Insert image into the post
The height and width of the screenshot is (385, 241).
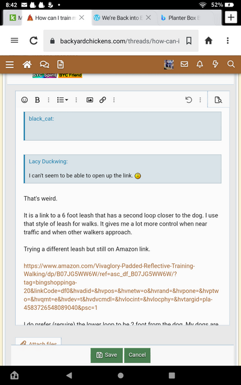pyautogui.click(x=90, y=100)
